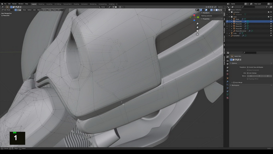This screenshot has width=273, height=154.
Task: Open the viewport Options dropdown
Action: coord(221,7)
